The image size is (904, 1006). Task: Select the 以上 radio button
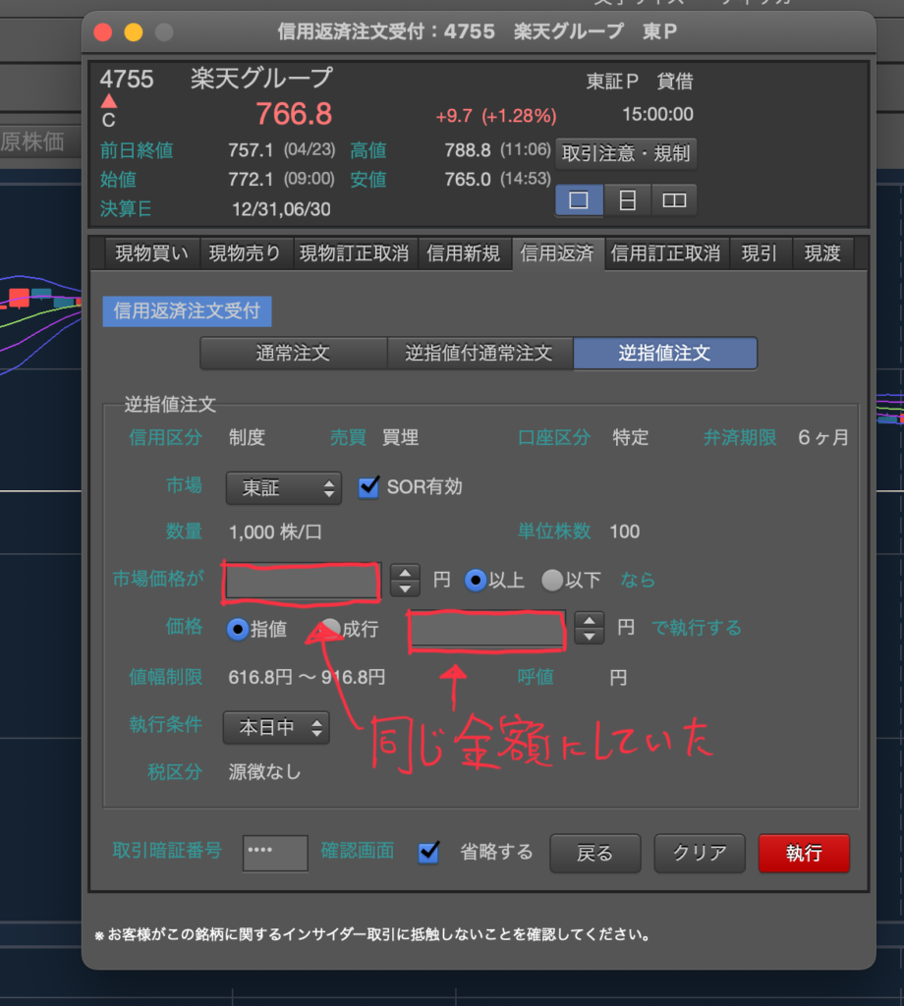(476, 580)
